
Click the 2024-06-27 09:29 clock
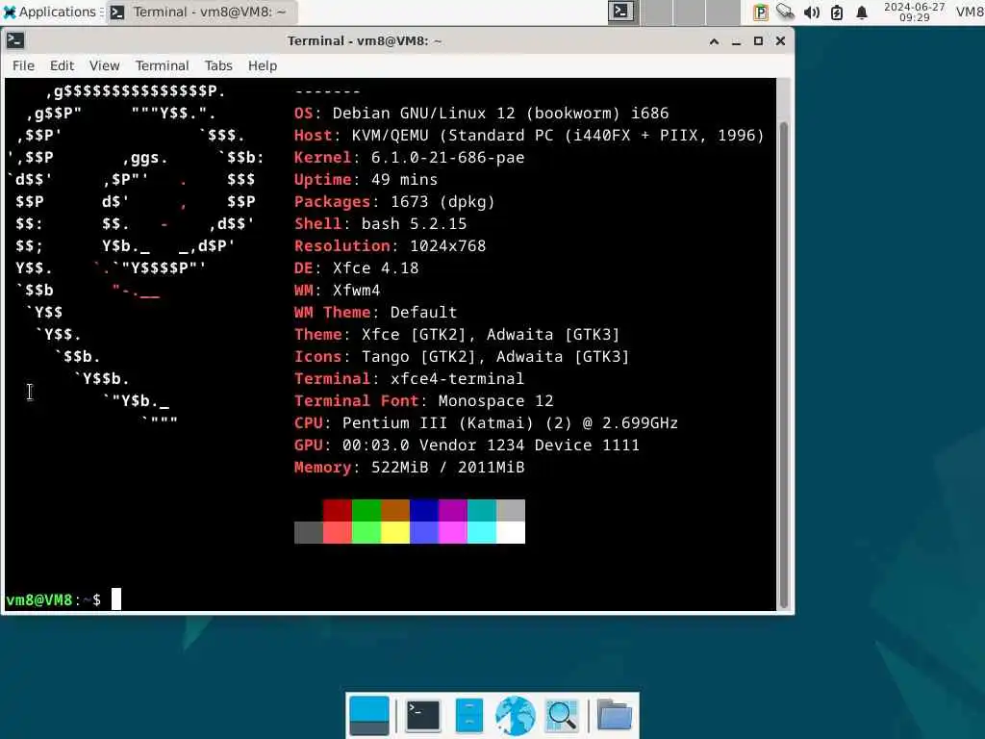pos(914,12)
